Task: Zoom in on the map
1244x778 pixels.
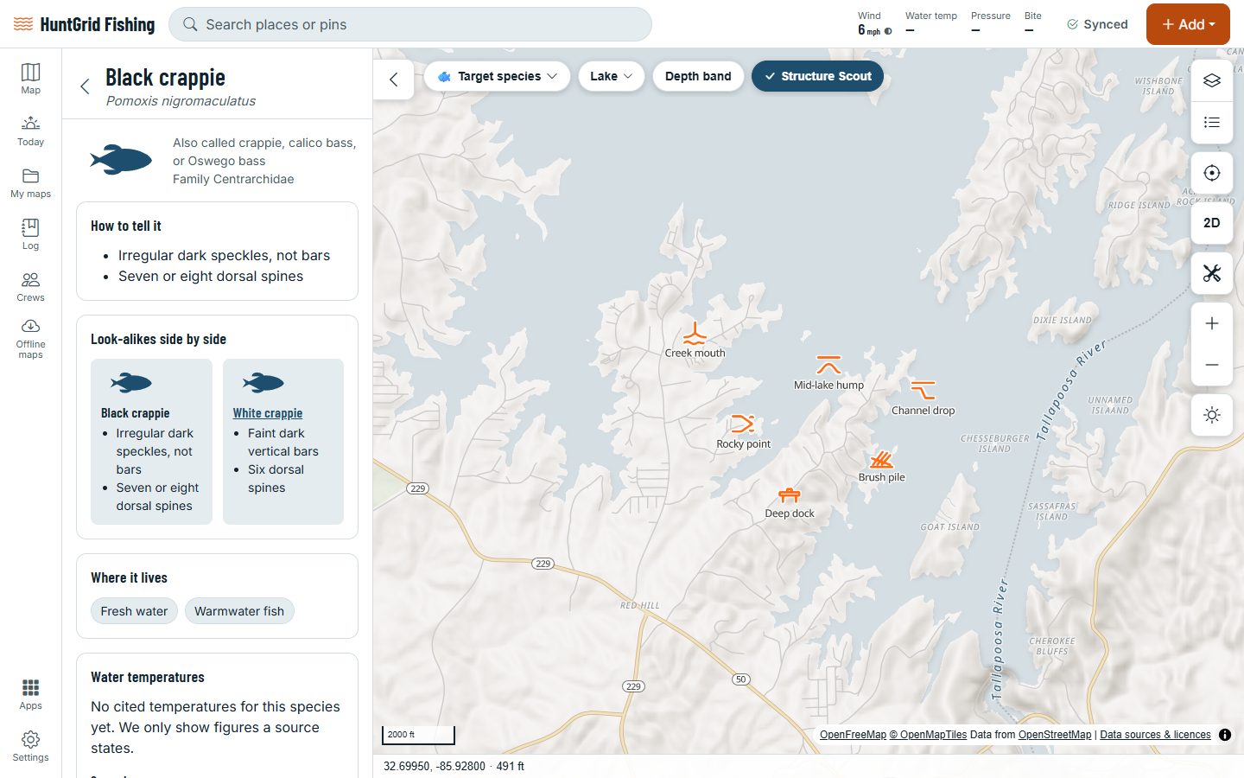Action: click(x=1212, y=323)
